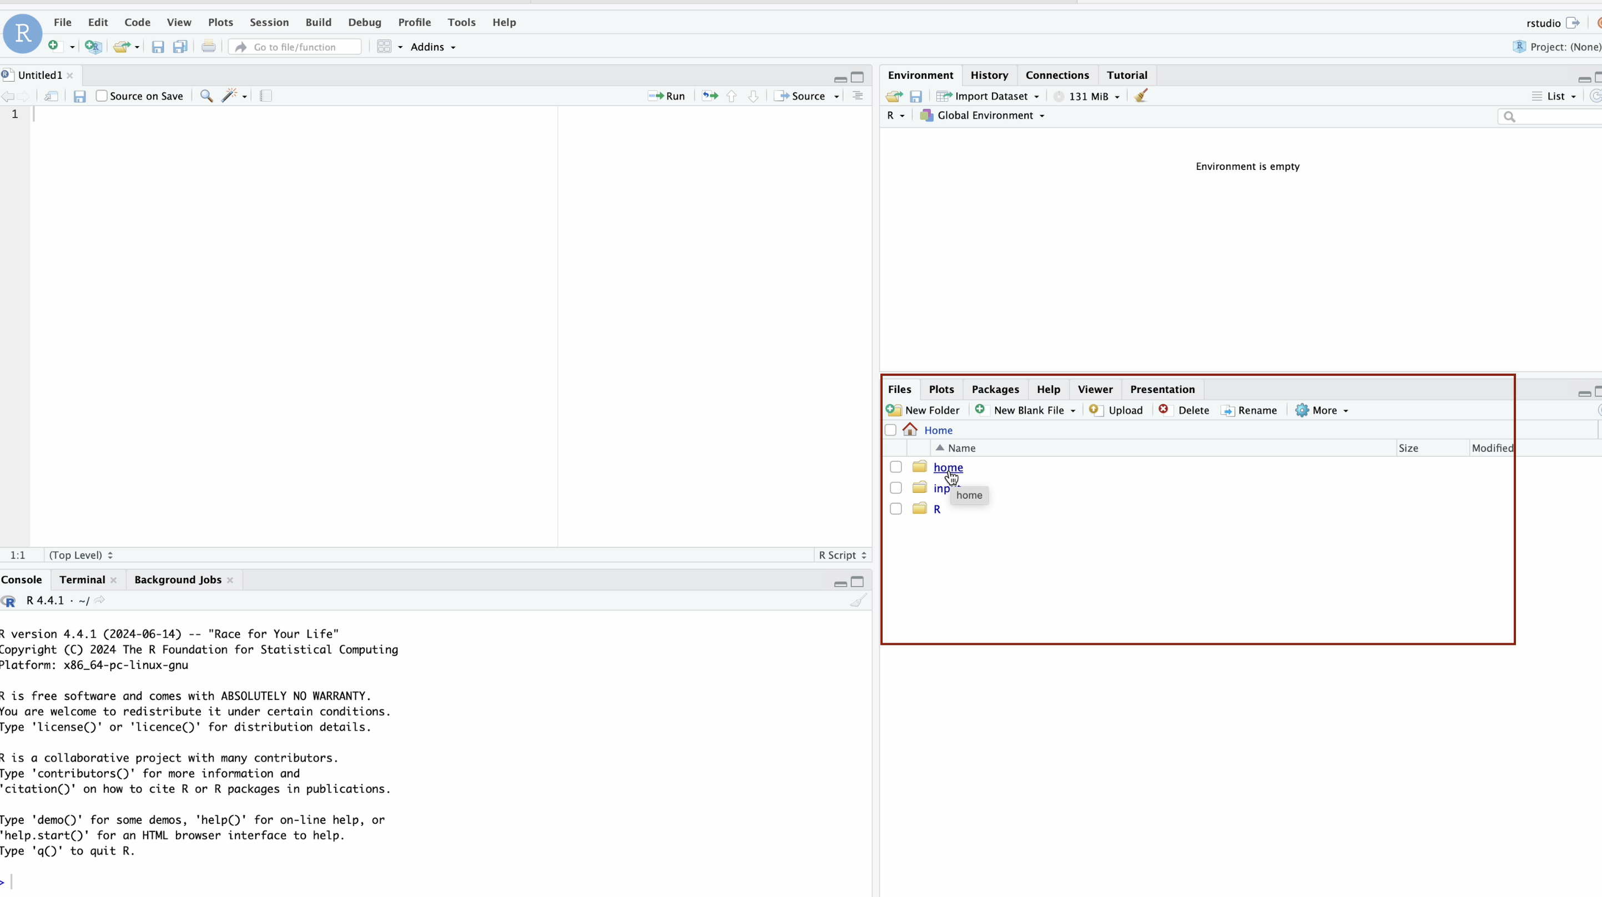1602x897 pixels.
Task: Clear environment with the broom icon
Action: (1141, 96)
